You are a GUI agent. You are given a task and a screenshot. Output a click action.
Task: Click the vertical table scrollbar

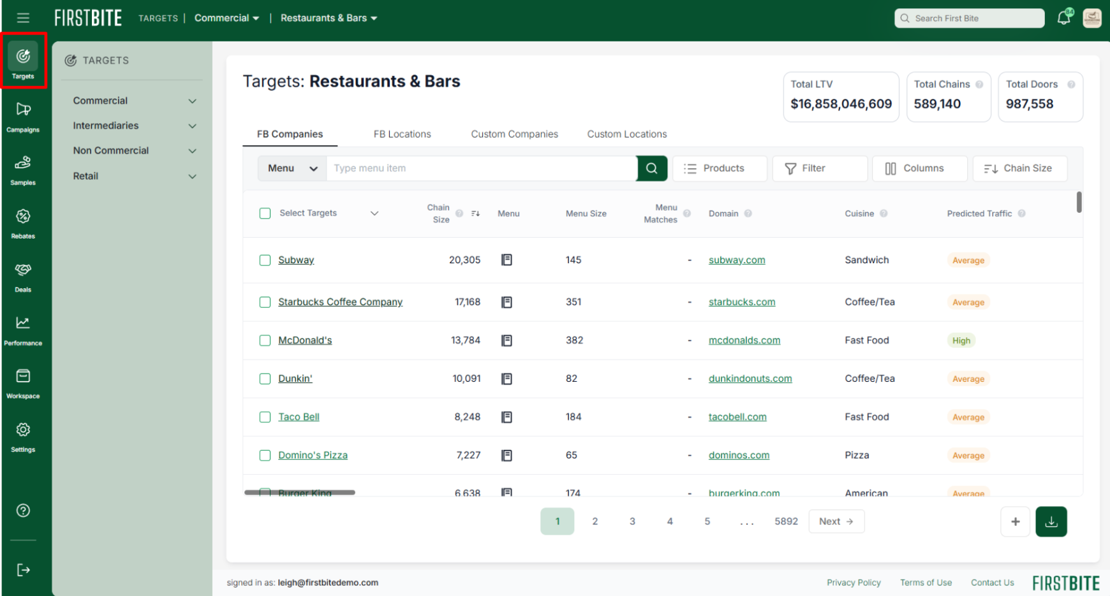pos(1079,202)
